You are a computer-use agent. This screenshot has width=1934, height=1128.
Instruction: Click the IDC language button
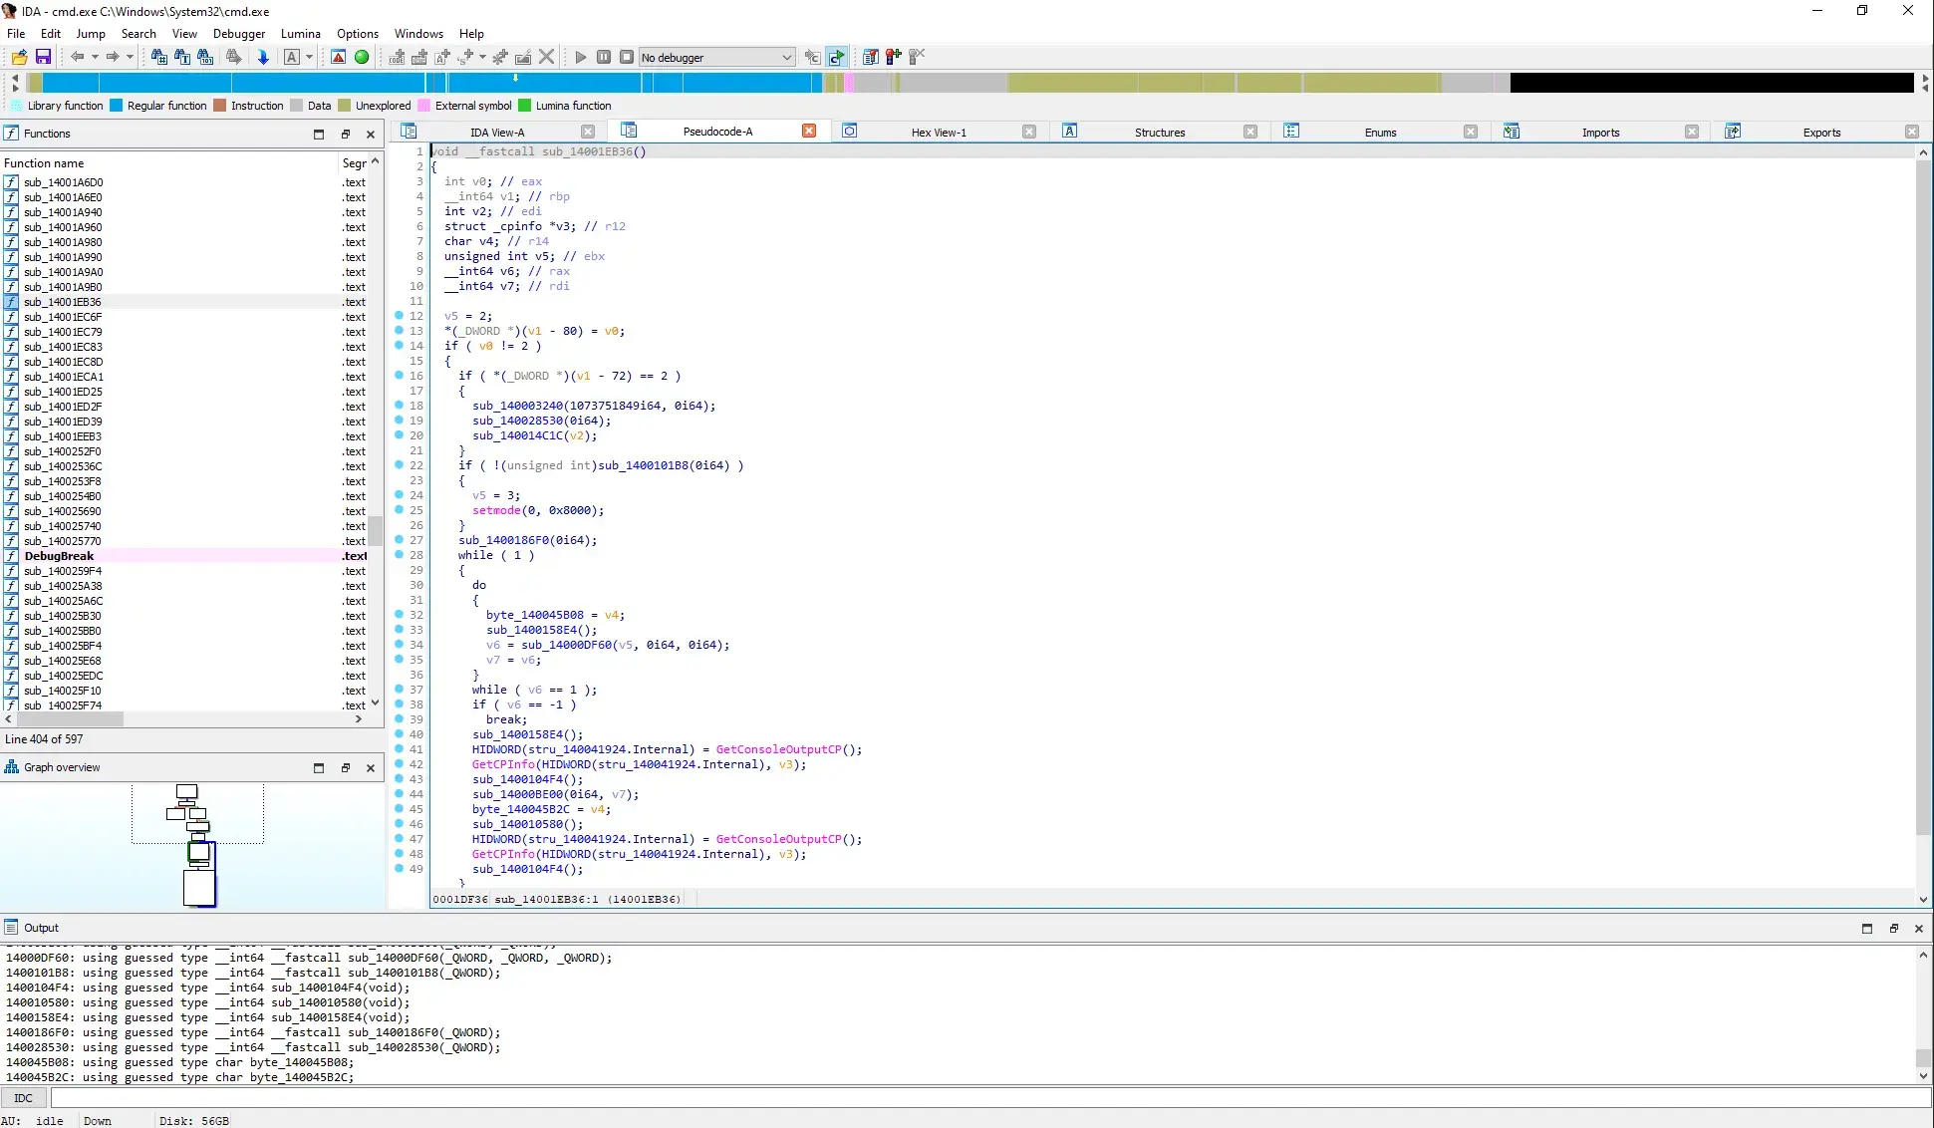click(x=24, y=1097)
